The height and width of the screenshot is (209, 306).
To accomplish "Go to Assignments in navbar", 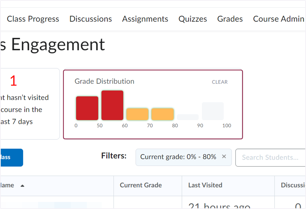I will pyautogui.click(x=145, y=19).
